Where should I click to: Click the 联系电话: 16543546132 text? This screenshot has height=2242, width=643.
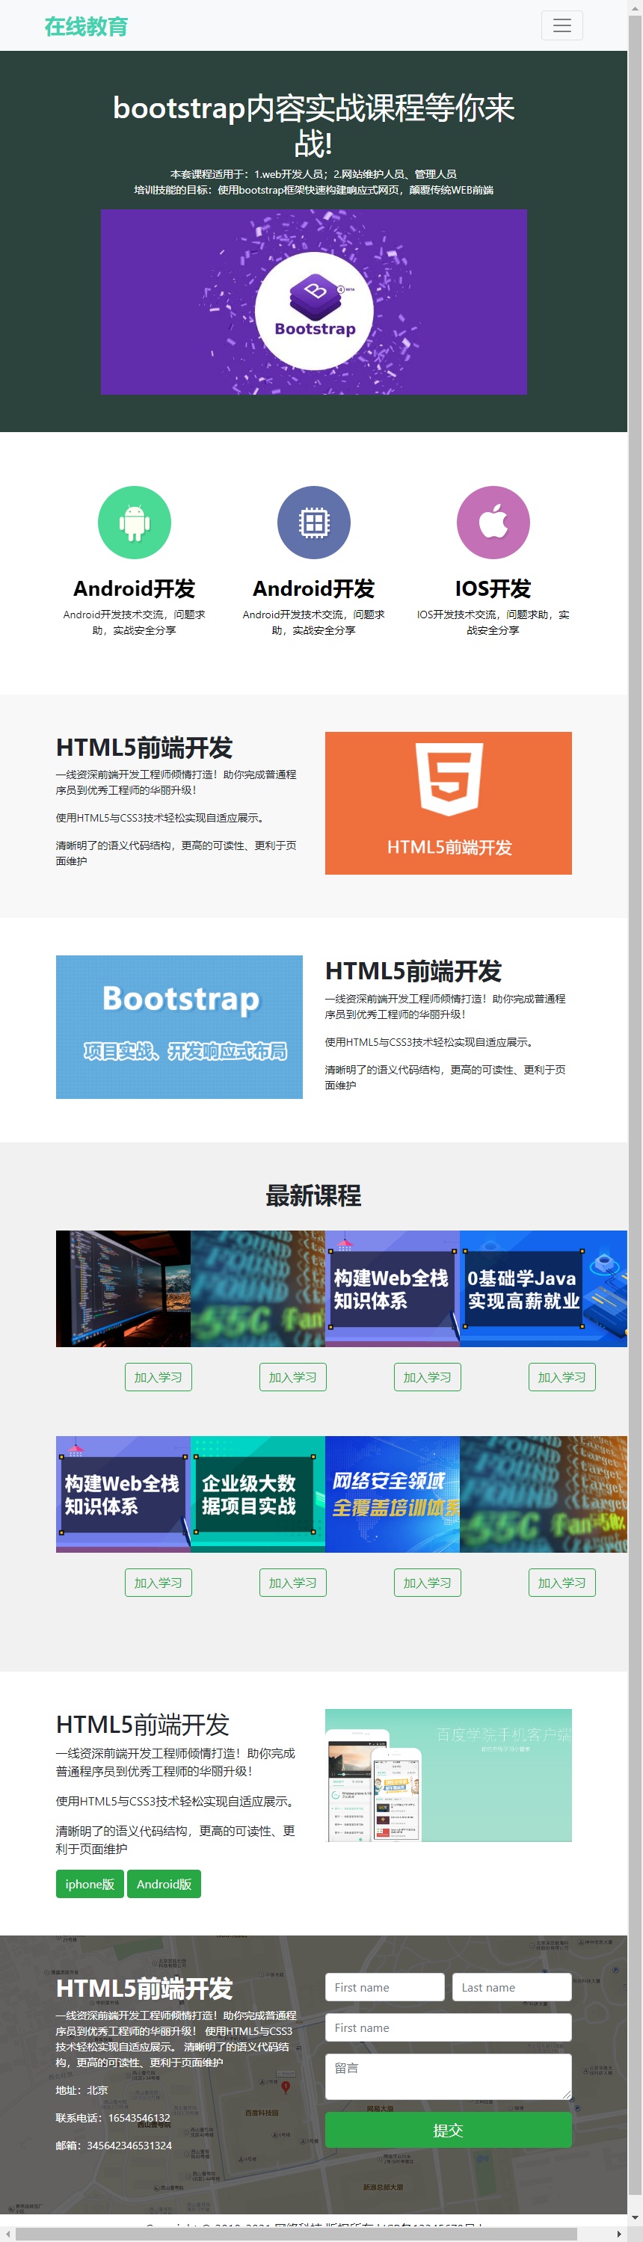click(x=113, y=2118)
